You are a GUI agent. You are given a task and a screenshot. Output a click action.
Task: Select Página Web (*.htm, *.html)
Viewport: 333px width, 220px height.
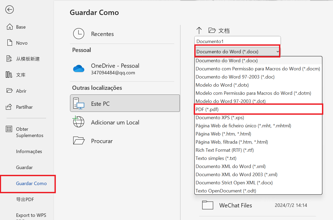tap(258, 134)
